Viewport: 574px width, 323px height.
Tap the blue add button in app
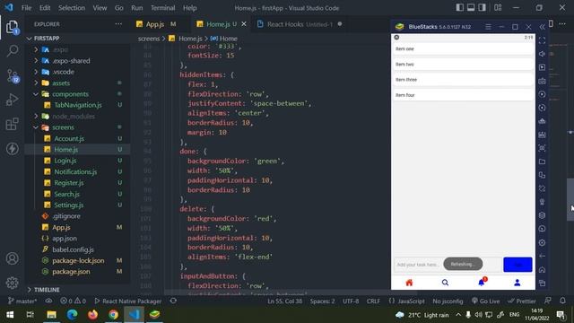point(517,265)
